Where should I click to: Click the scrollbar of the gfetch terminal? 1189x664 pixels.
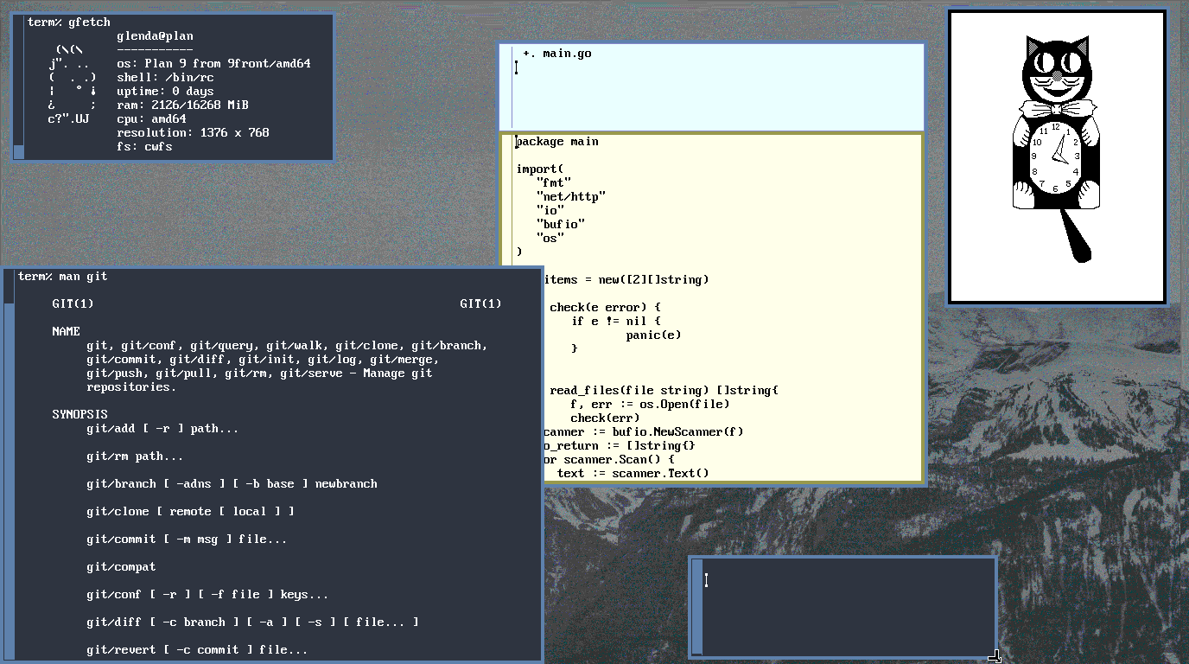18,86
